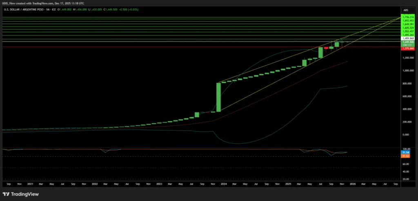Select the 1,692.653 price label

pyautogui.click(x=408, y=20)
